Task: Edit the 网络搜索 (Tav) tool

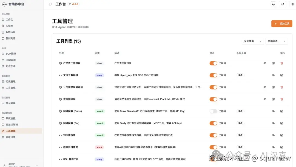Action: pos(281,123)
